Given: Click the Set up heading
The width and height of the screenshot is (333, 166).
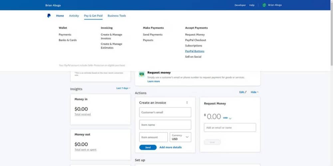Looking at the screenshot, I should (x=140, y=160).
